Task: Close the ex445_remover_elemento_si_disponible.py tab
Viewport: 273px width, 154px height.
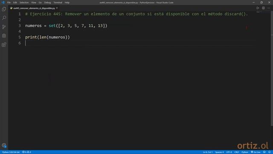Action: 57,8
